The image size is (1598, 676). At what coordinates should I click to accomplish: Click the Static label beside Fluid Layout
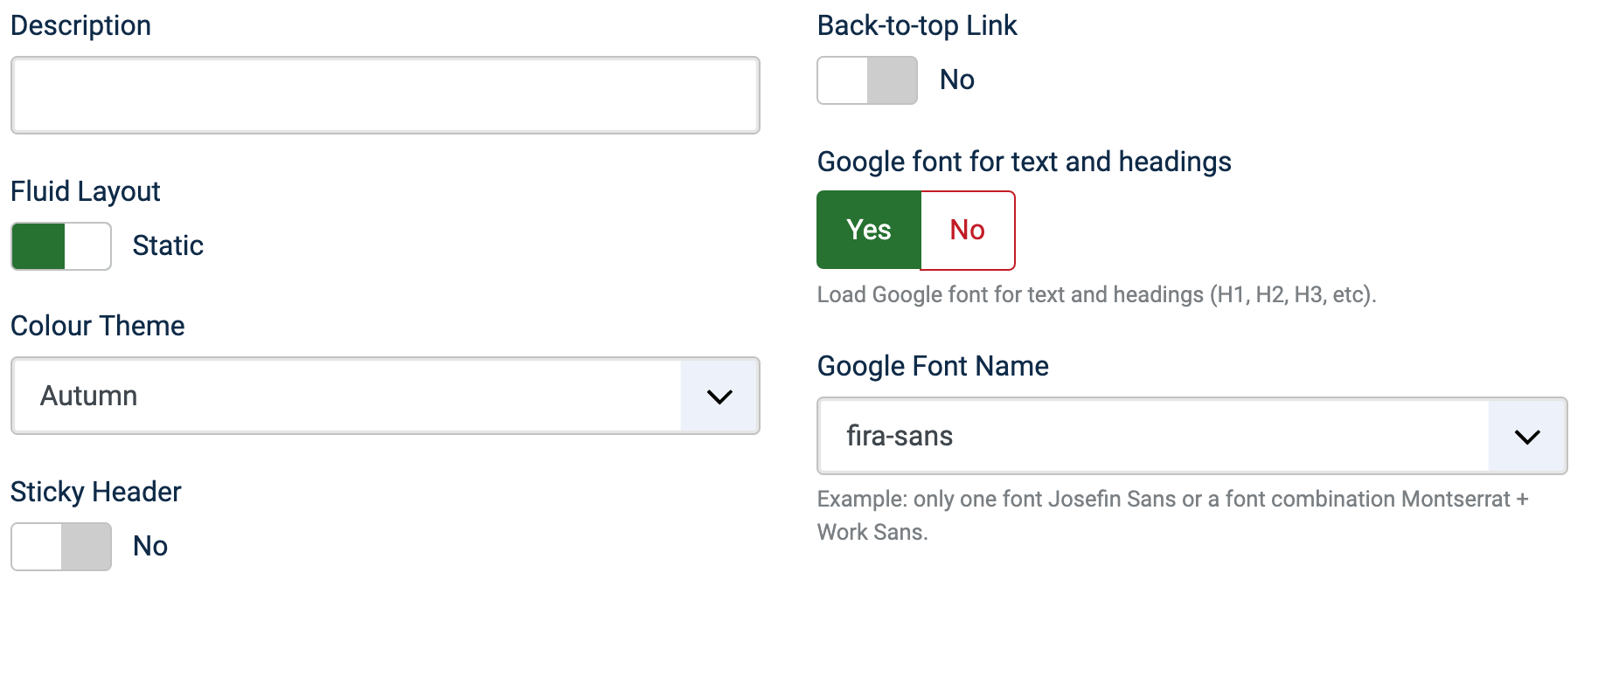click(x=168, y=246)
